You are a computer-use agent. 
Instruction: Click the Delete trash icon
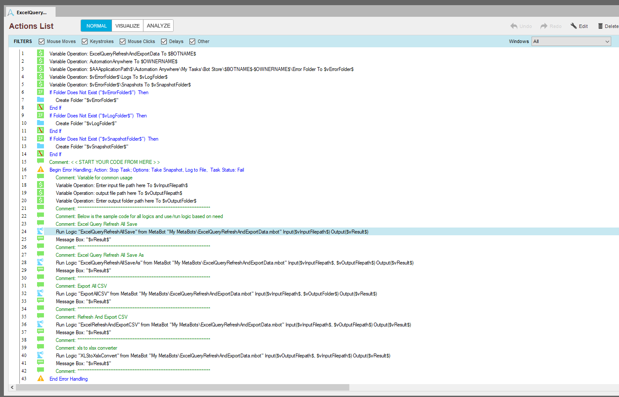click(x=600, y=26)
